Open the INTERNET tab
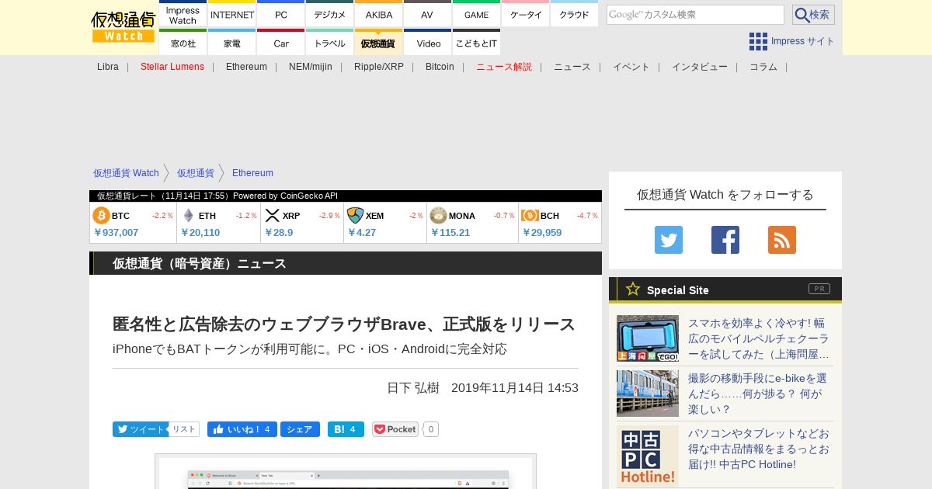Screen dimensions: 932x489 pyautogui.click(x=232, y=15)
